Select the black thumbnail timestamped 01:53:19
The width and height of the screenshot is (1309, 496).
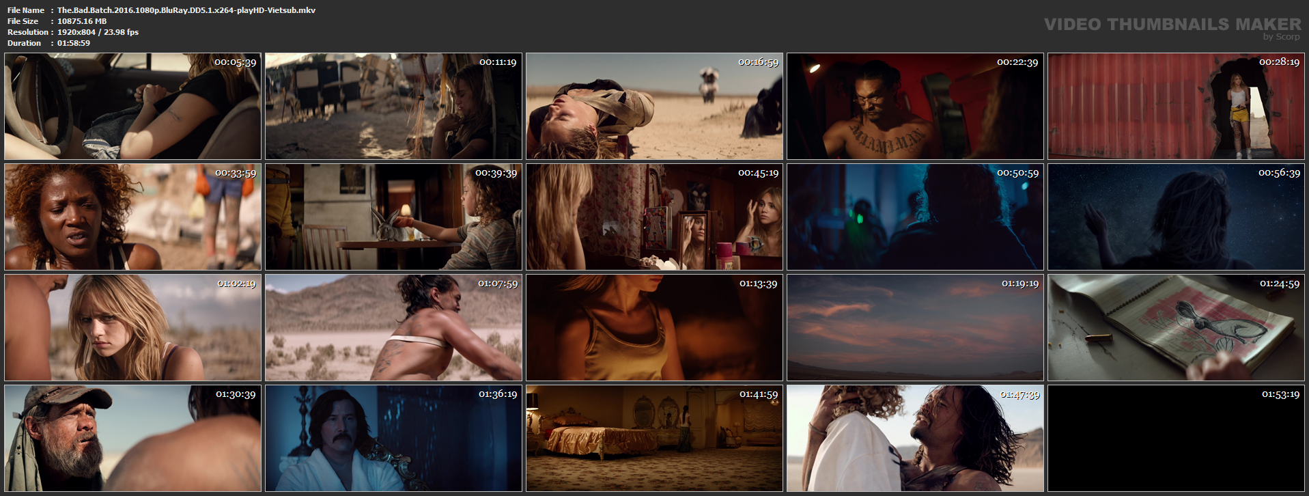point(1176,439)
